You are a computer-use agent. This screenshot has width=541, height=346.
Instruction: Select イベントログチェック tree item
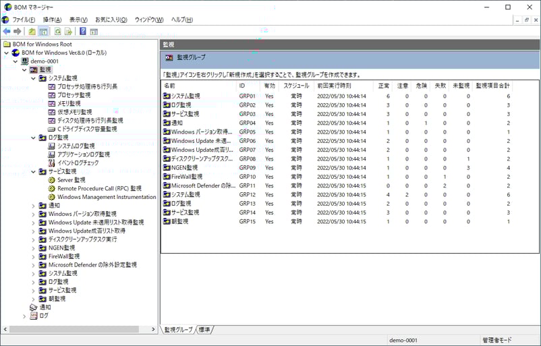(x=78, y=163)
